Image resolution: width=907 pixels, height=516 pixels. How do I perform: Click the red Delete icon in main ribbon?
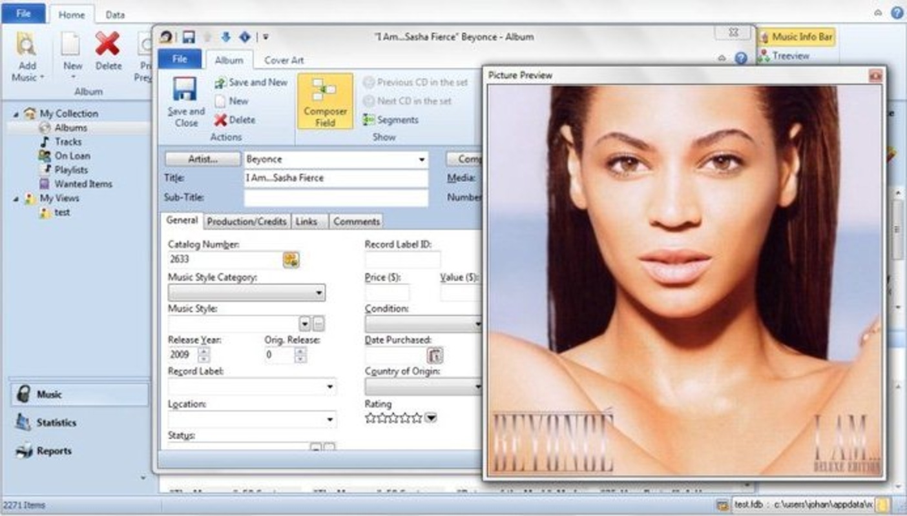click(108, 44)
